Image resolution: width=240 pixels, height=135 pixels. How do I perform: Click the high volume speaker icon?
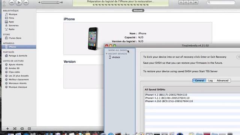[x=61, y=3]
